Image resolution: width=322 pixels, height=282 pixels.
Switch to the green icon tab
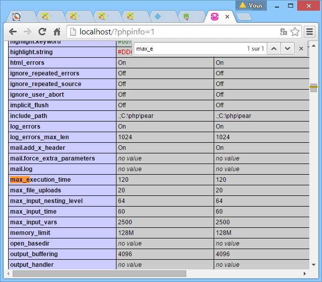pos(186,17)
